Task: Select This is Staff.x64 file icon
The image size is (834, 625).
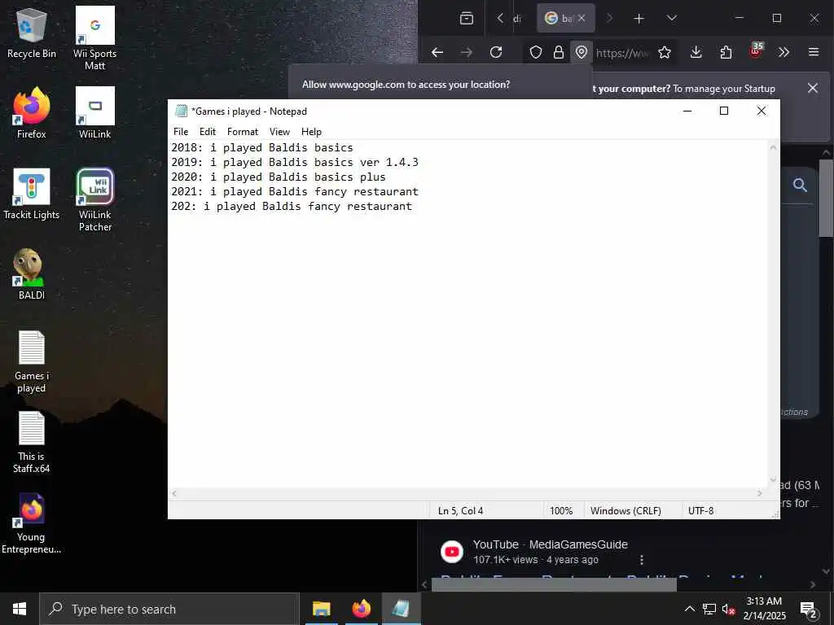Action: pos(32,442)
